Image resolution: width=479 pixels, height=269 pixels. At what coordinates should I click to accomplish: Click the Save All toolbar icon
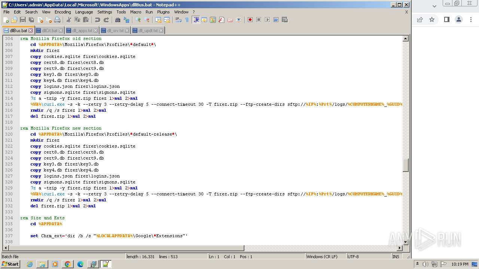tap(31, 20)
